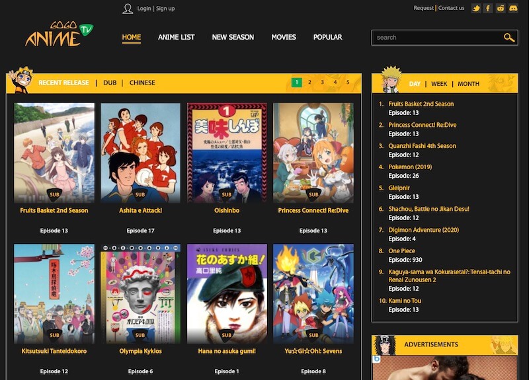Open Pokemon (2019) ranking link
Screen dimensions: 529x380
pyautogui.click(x=410, y=167)
